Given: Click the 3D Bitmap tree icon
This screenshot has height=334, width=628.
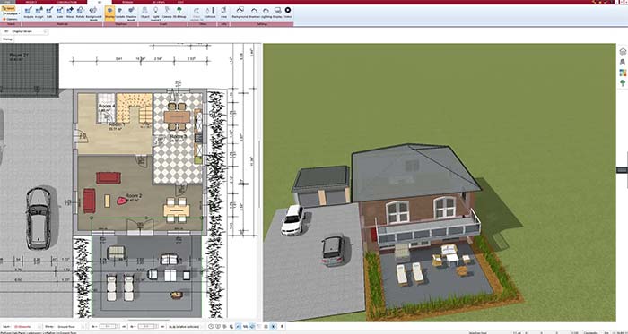Looking at the screenshot, I should click(179, 13).
